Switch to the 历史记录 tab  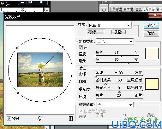pos(152,9)
